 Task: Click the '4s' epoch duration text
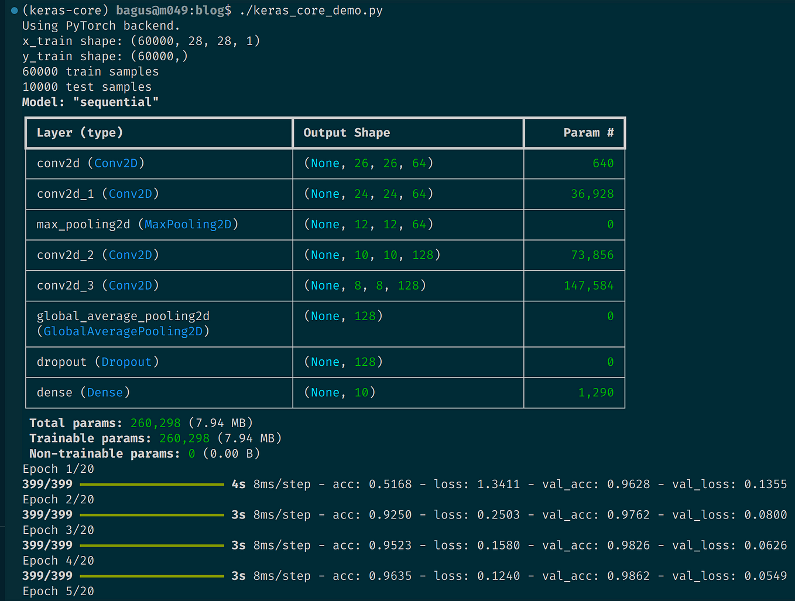[239, 484]
